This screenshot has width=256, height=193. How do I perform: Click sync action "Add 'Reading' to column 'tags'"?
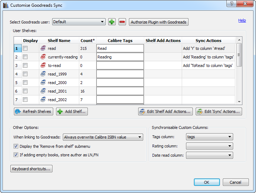click(208, 57)
